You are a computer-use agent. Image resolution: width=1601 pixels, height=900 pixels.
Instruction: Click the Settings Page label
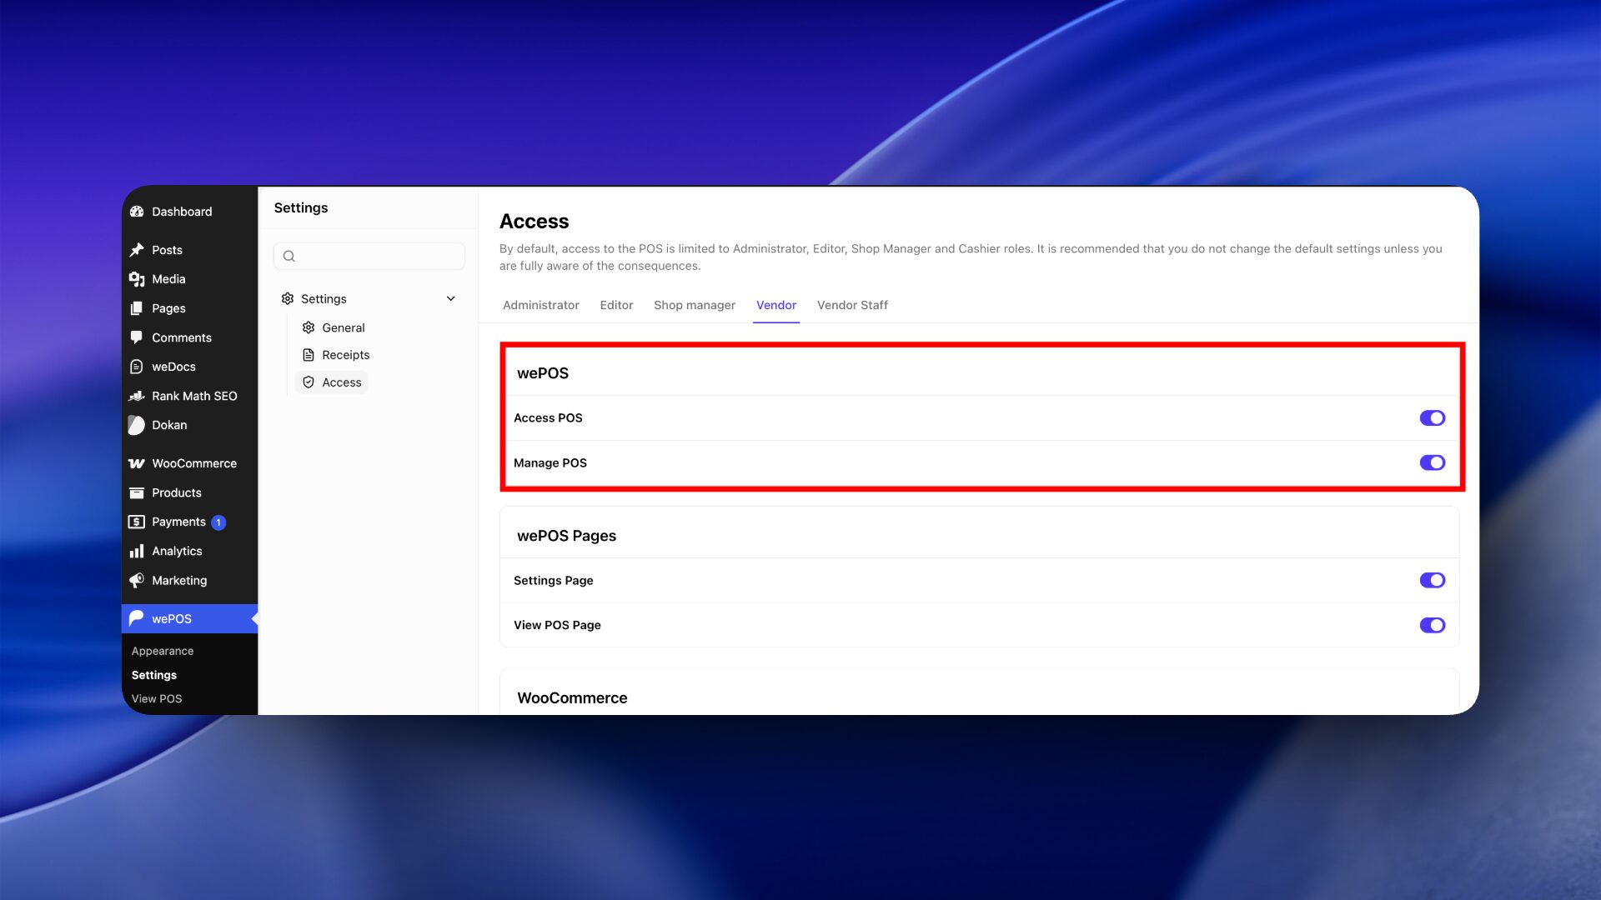[x=554, y=580]
